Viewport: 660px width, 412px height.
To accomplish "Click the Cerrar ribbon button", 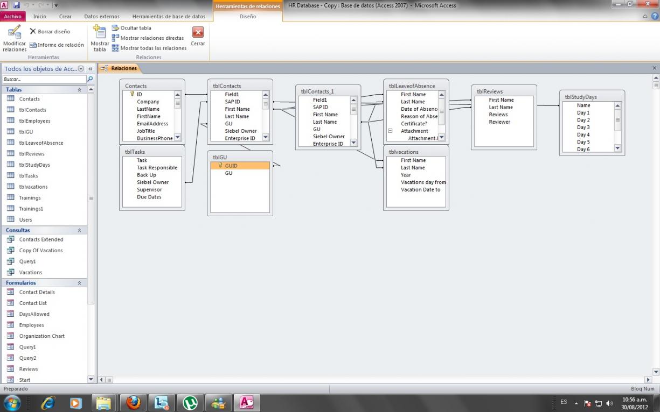I will click(x=198, y=37).
